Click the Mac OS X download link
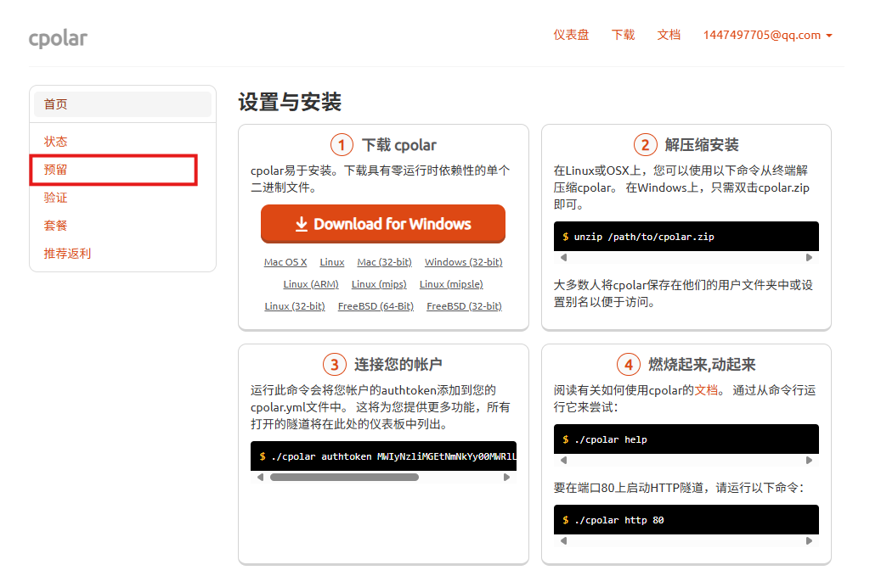881x576 pixels. 285,262
